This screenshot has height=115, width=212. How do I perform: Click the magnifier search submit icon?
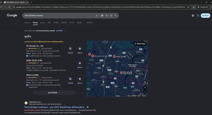pos(116,16)
